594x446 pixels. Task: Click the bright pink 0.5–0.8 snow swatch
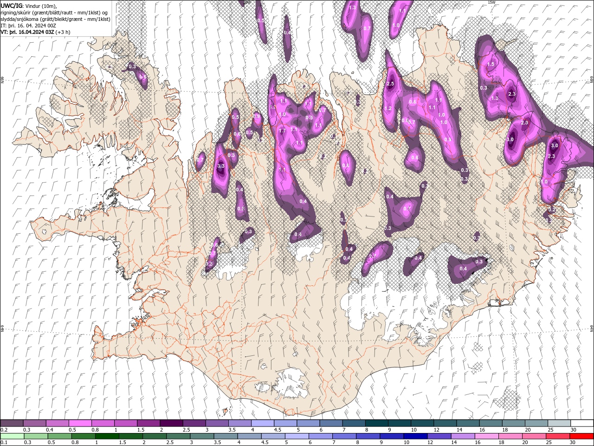(x=80, y=423)
